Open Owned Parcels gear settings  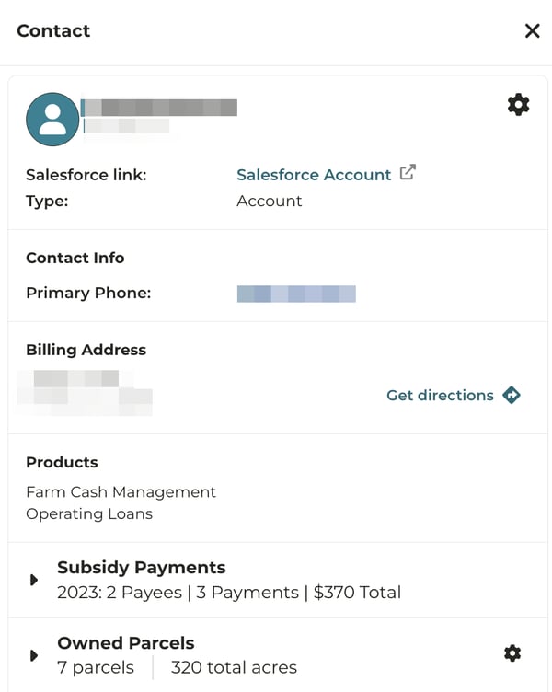[512, 653]
